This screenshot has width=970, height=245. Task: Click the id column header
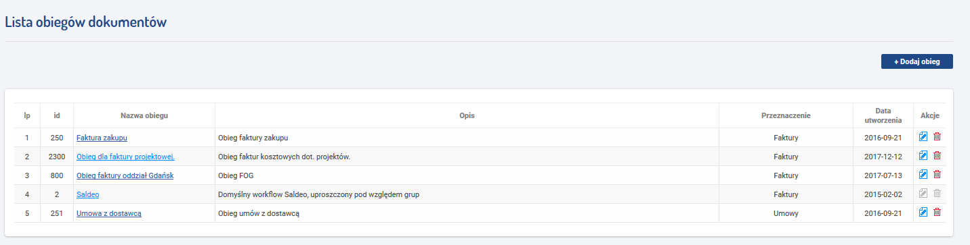click(57, 115)
